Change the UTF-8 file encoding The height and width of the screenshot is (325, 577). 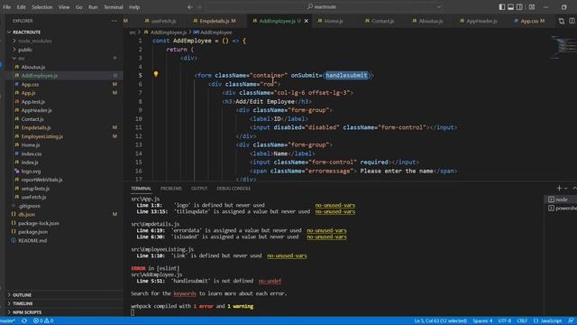pos(505,321)
